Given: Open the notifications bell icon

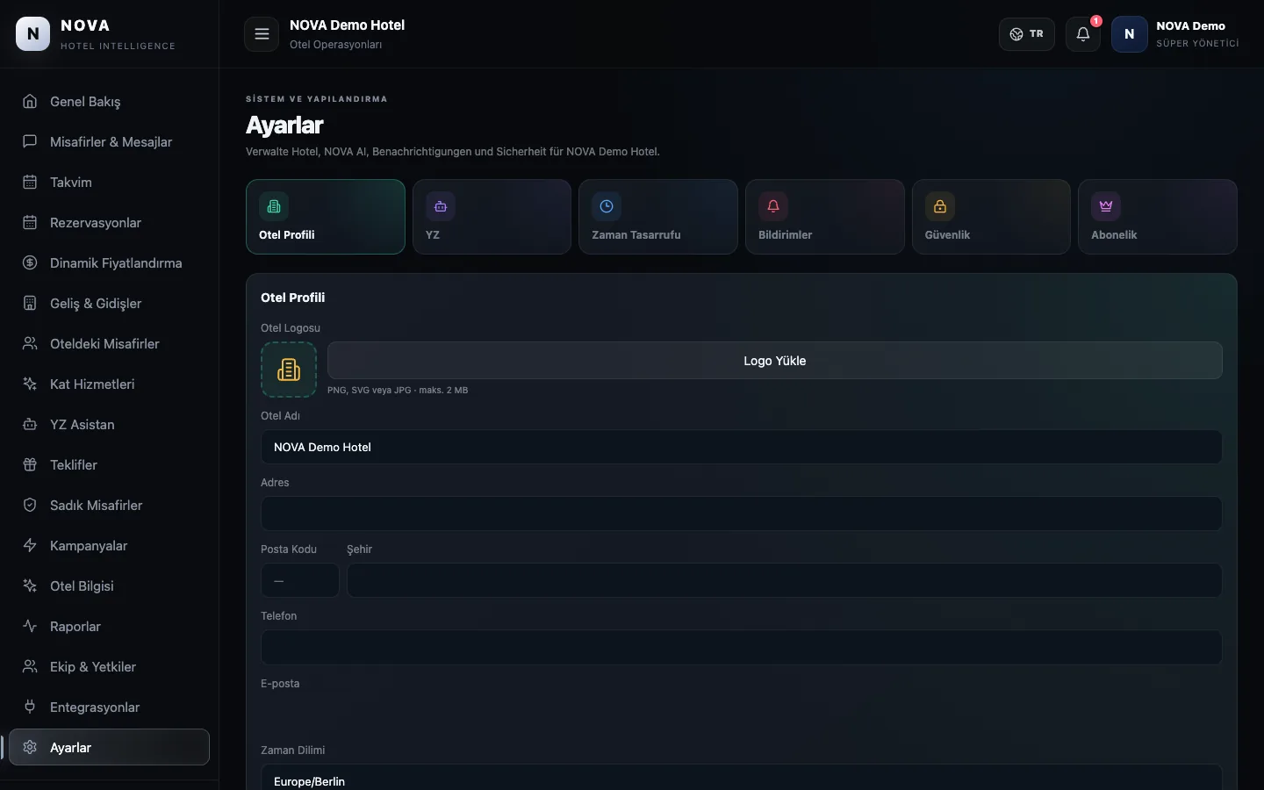Looking at the screenshot, I should (x=1083, y=34).
